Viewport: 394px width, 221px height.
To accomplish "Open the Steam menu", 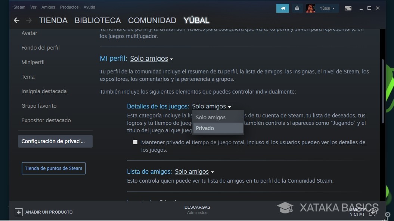I will coord(19,7).
